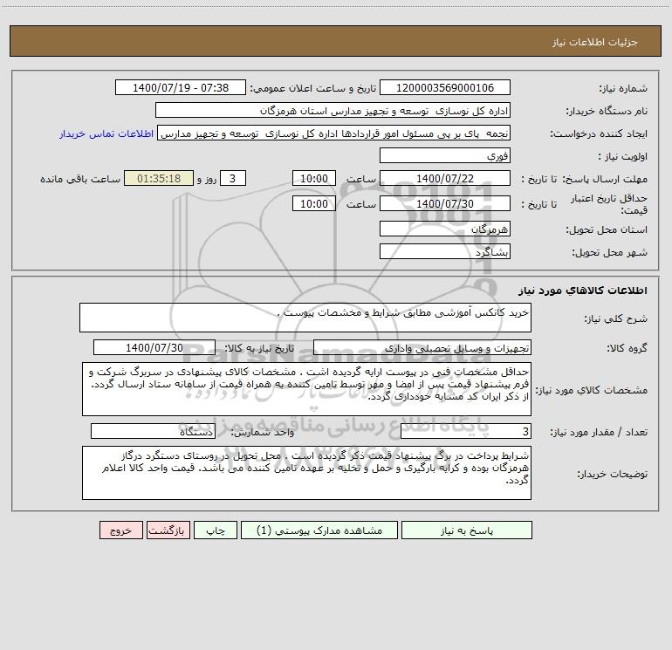This screenshot has width=672, height=650.
Task: Click the 'روز و' text
Action: pos(207,179)
